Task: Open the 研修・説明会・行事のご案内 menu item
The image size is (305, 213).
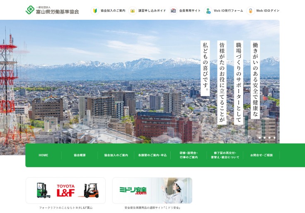Action: click(189, 155)
